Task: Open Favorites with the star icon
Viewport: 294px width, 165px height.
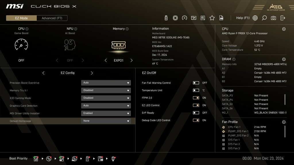Action: (x=212, y=18)
